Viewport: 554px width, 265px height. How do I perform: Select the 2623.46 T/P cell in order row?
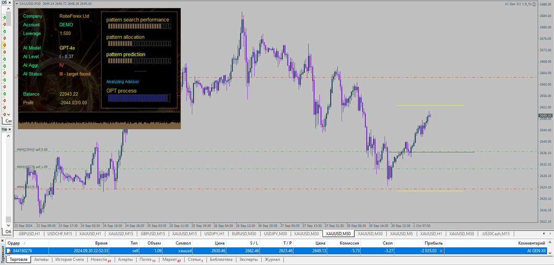[x=277, y=251]
